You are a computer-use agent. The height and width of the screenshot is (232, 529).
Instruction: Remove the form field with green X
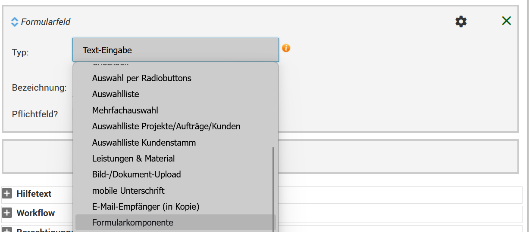pos(506,21)
